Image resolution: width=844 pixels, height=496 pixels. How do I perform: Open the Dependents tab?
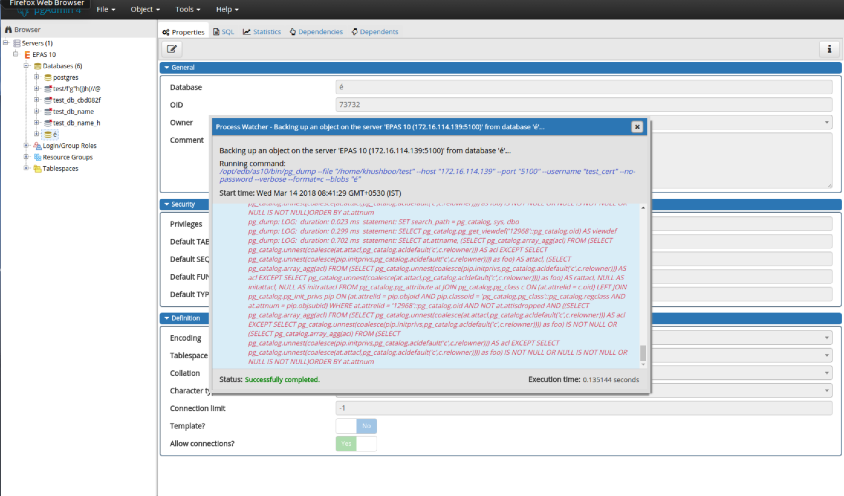click(x=375, y=32)
